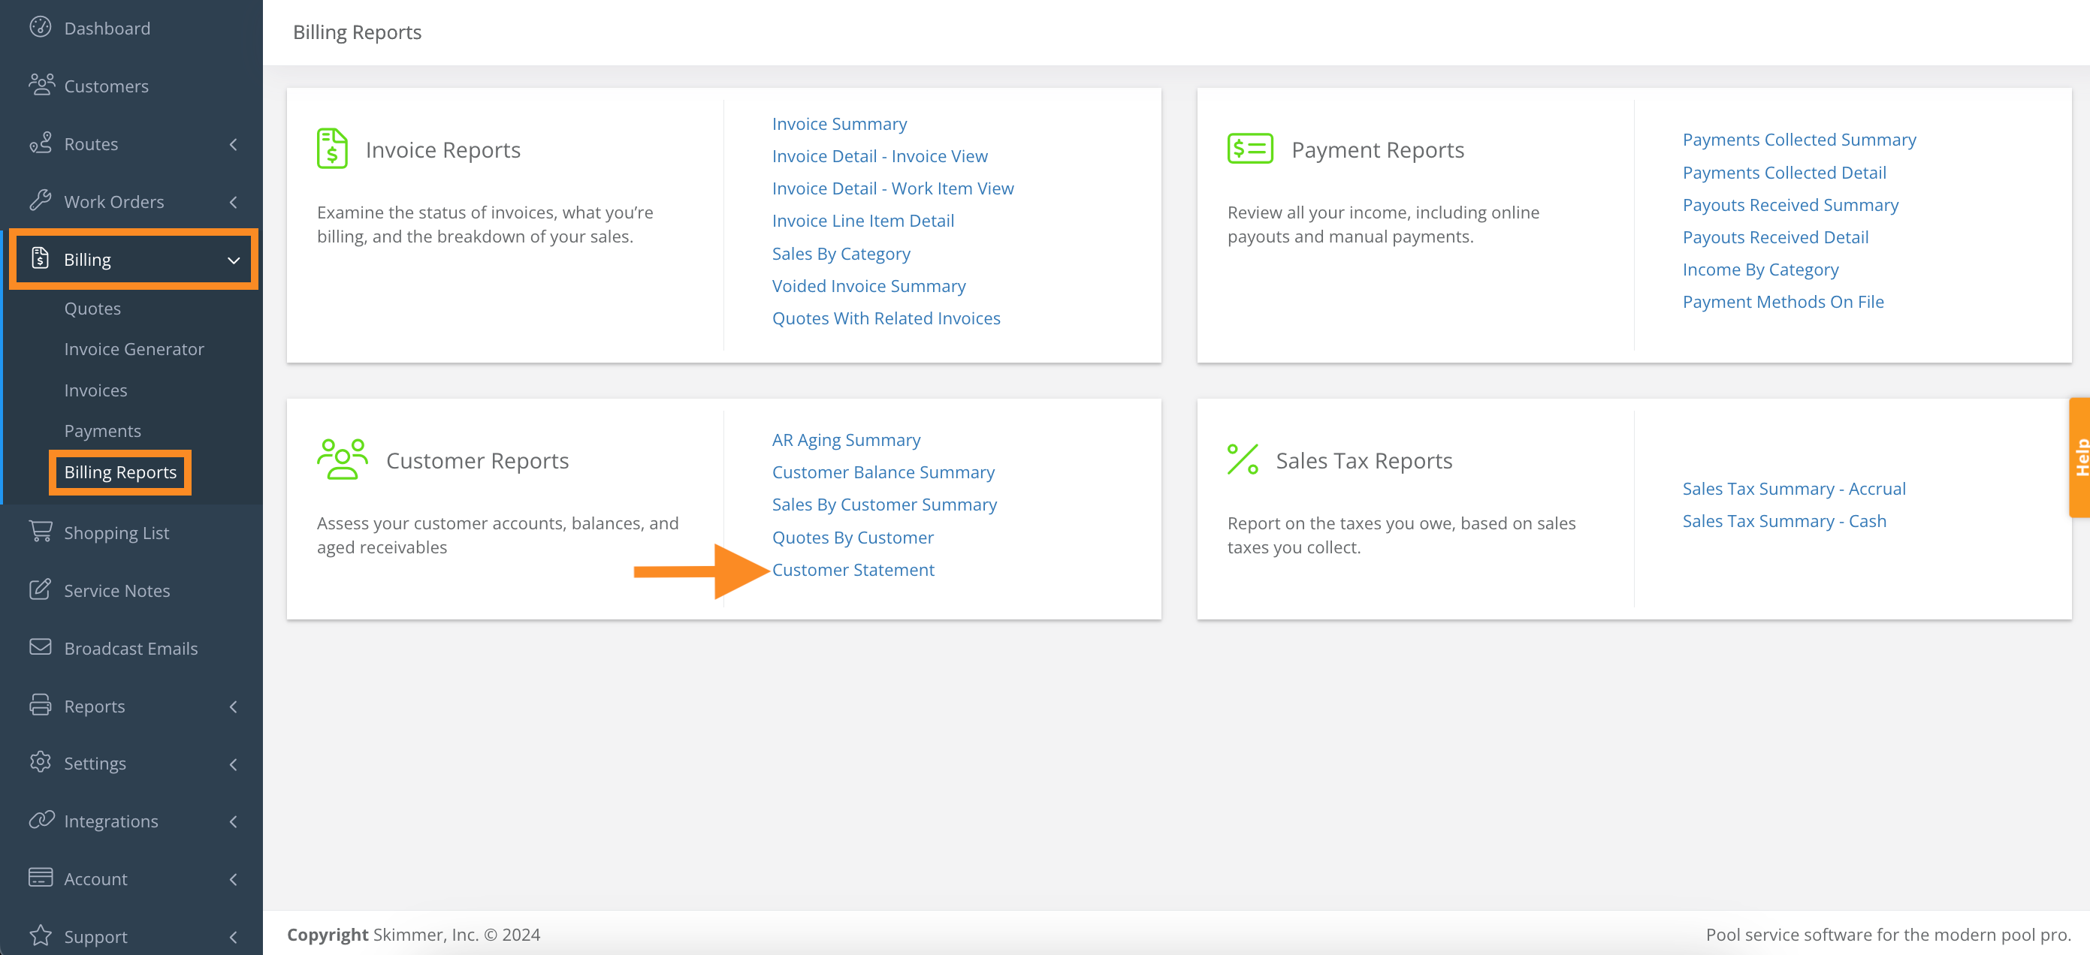Open Invoice Detail - Invoice View
The height and width of the screenshot is (955, 2090).
point(880,155)
